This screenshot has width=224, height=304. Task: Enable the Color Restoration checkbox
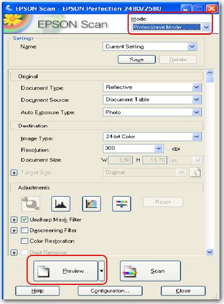click(x=25, y=241)
